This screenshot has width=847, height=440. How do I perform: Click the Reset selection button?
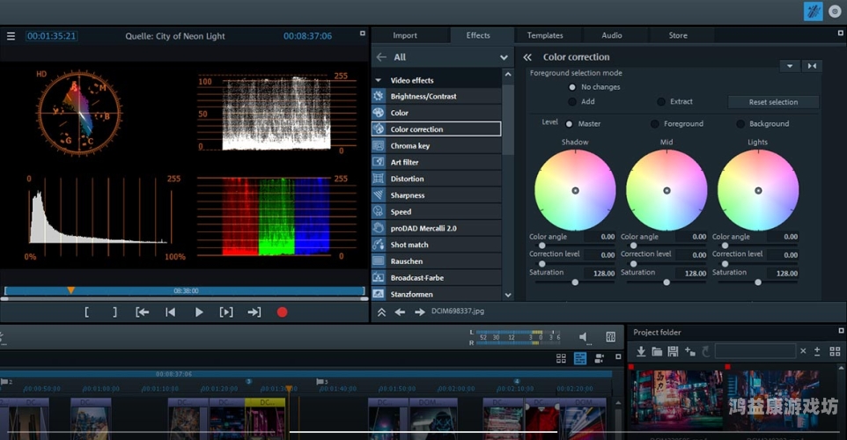pos(772,102)
